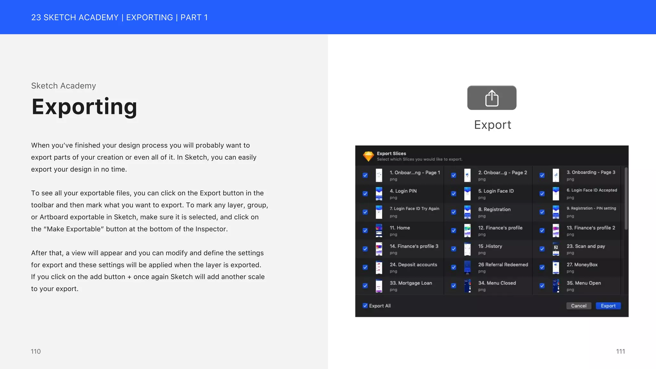Uncheck the 35. Menu Open checkbox
The width and height of the screenshot is (656, 369).
point(542,286)
